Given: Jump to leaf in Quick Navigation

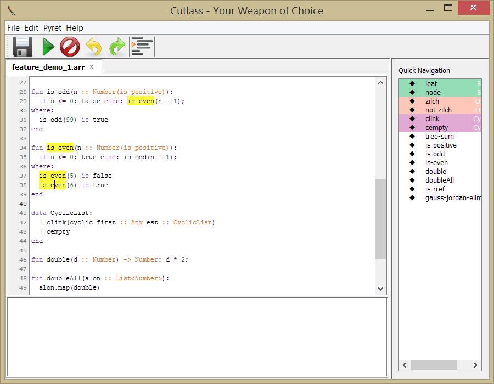Looking at the screenshot, I should (440, 83).
